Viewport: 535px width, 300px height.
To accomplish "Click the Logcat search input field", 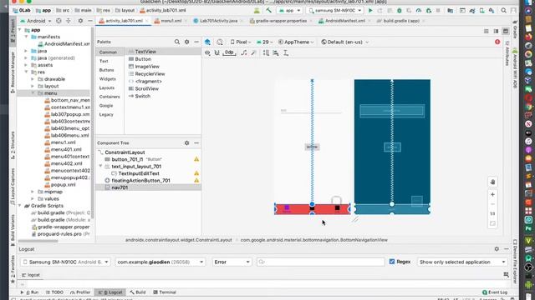I will coord(321,262).
